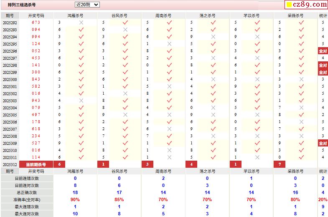Image resolution: width=328 pixels, height=217 pixels.
Task: Select the 鸿雁杀号 column header
Action: (76, 15)
